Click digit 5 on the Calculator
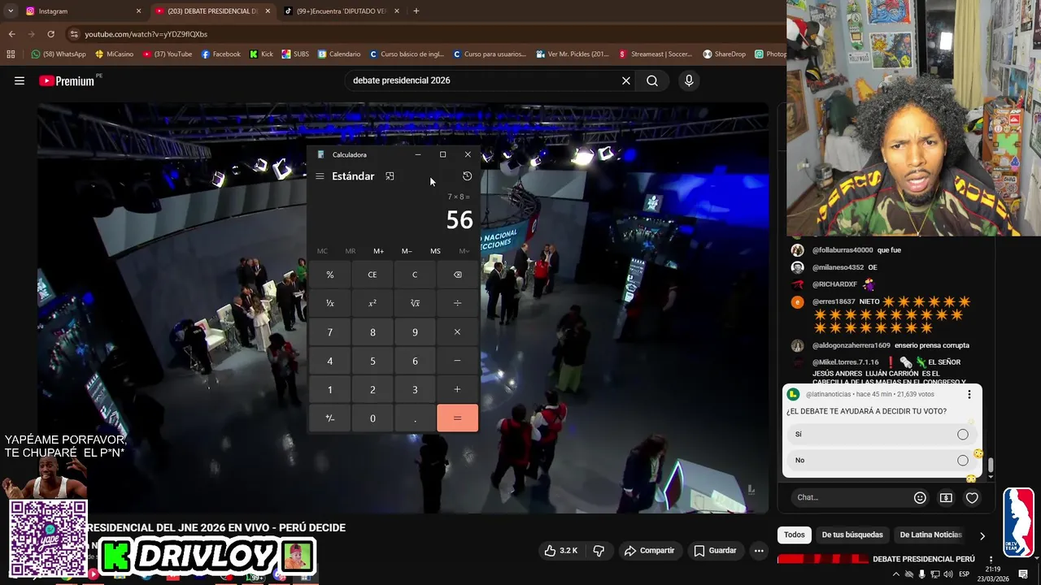Viewport: 1041px width, 585px height. pos(372,361)
